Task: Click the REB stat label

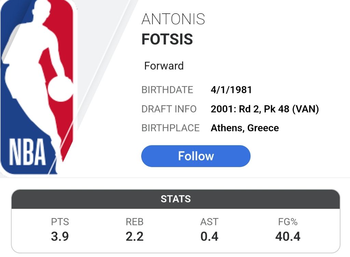Action: click(x=135, y=222)
